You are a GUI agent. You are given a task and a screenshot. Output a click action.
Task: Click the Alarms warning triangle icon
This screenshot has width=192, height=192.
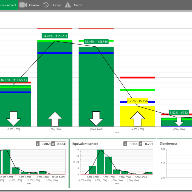point(68,5)
